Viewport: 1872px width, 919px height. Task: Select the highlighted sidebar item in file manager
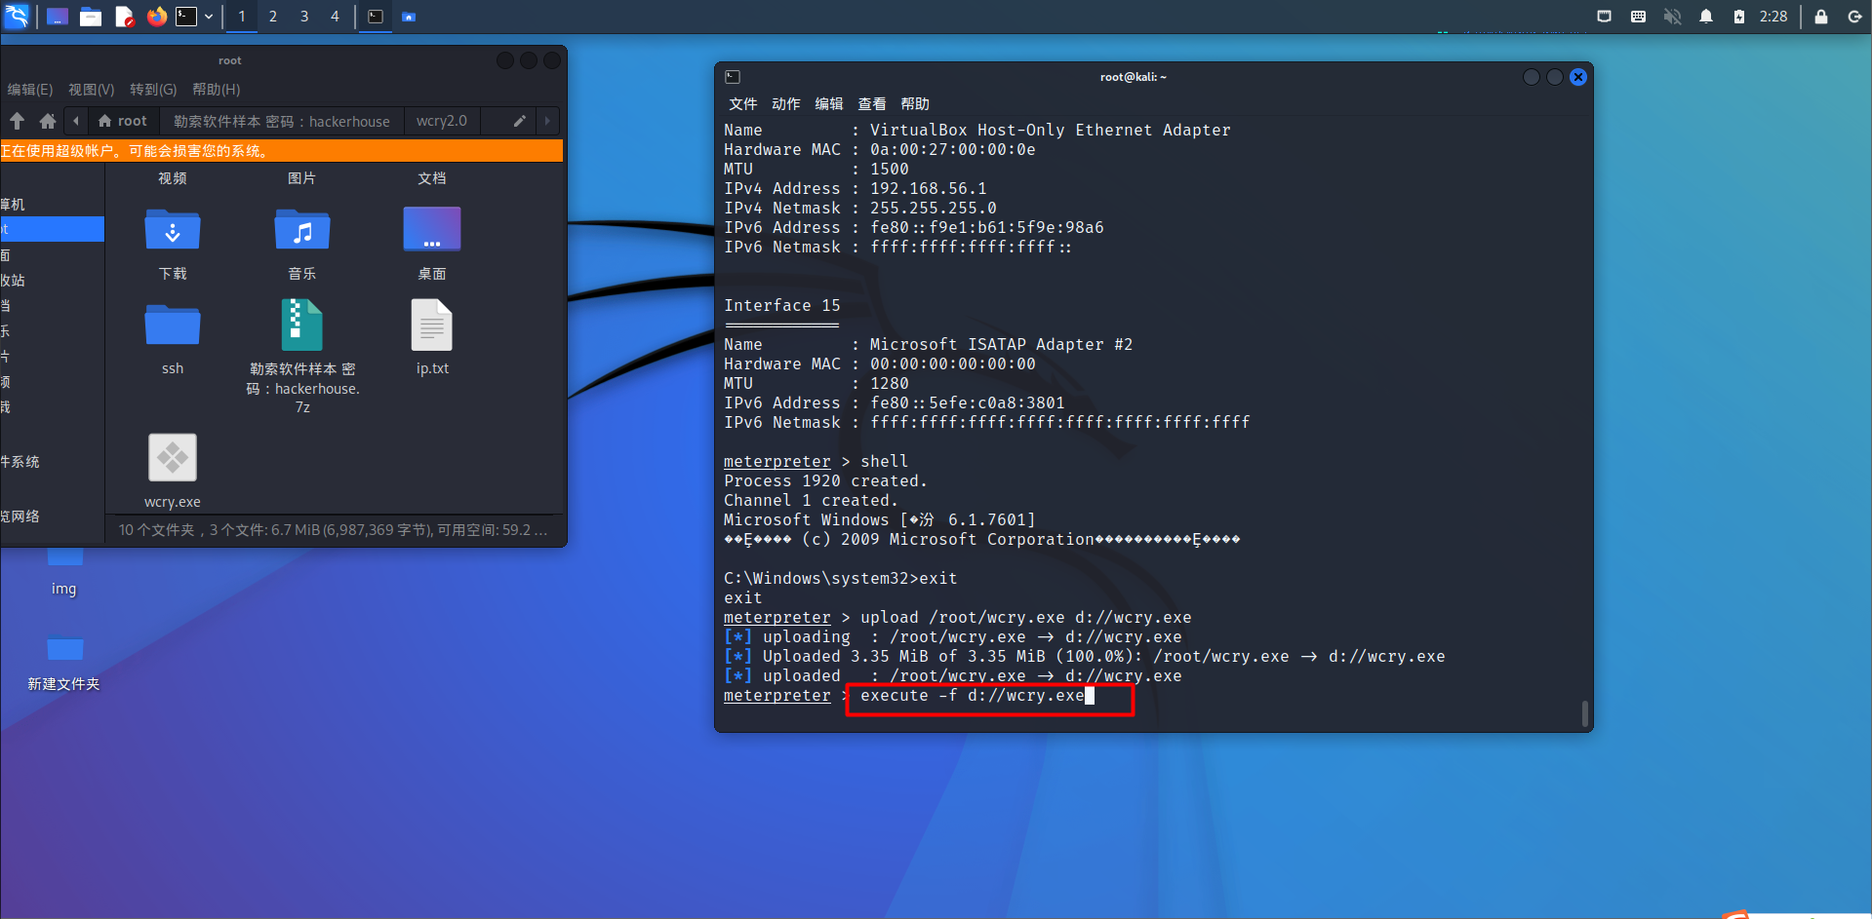[x=52, y=229]
